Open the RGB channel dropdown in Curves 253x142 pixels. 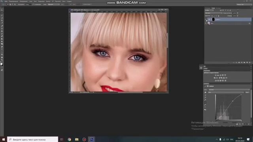[x=226, y=92]
